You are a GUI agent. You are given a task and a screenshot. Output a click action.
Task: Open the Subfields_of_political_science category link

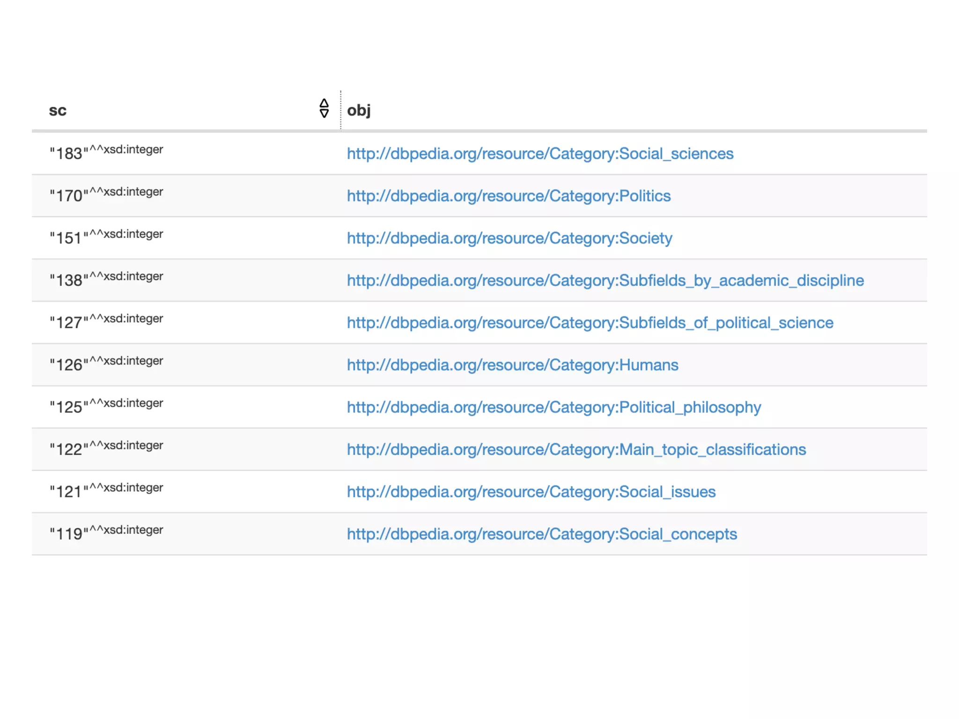tap(590, 323)
